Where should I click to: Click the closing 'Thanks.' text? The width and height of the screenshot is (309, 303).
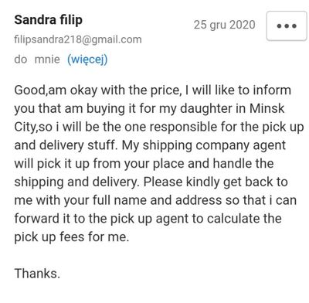pos(37,274)
